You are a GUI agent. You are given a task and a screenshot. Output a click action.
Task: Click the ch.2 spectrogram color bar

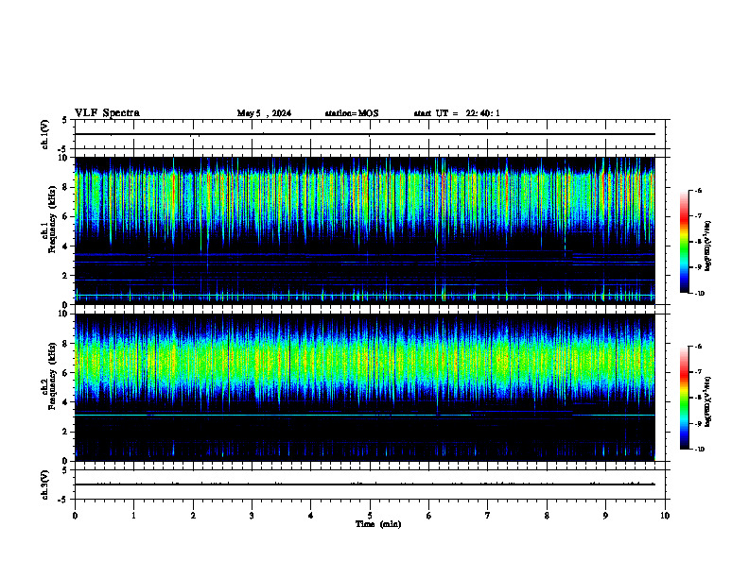pos(685,398)
